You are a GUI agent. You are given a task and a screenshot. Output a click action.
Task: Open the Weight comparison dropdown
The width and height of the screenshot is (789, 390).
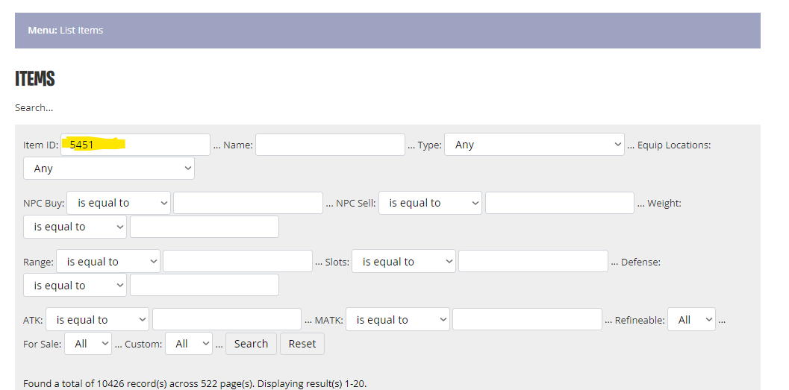coord(75,227)
